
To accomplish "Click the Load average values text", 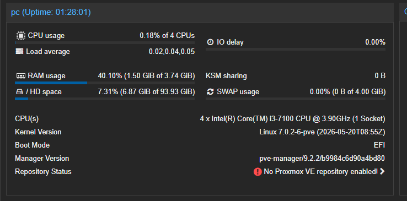I will (172, 52).
